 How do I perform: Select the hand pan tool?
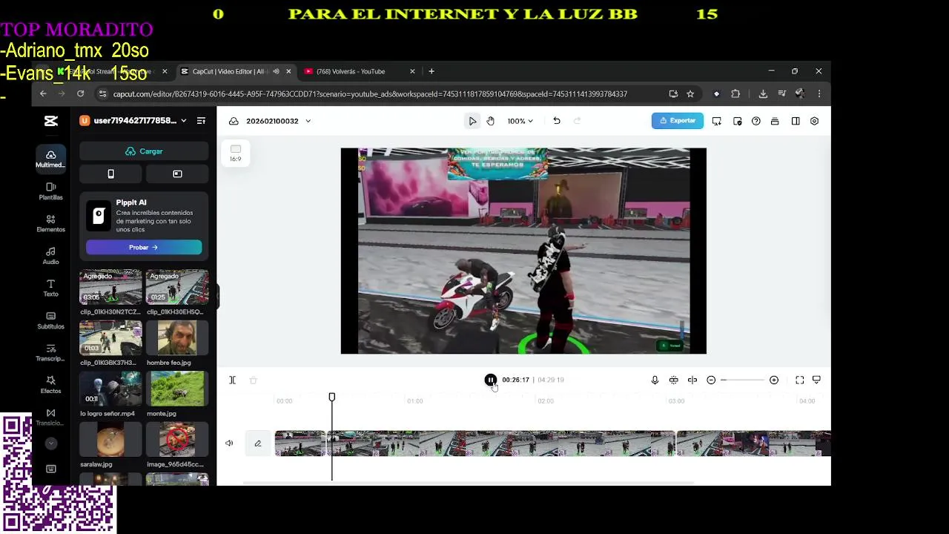[491, 121]
